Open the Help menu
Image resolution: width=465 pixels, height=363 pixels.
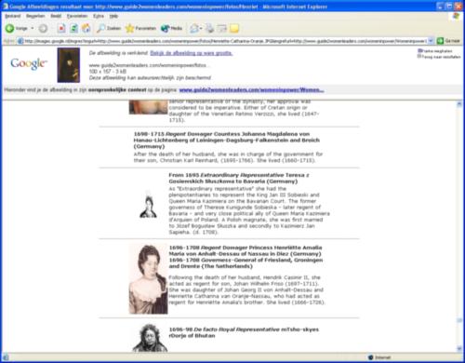click(113, 16)
